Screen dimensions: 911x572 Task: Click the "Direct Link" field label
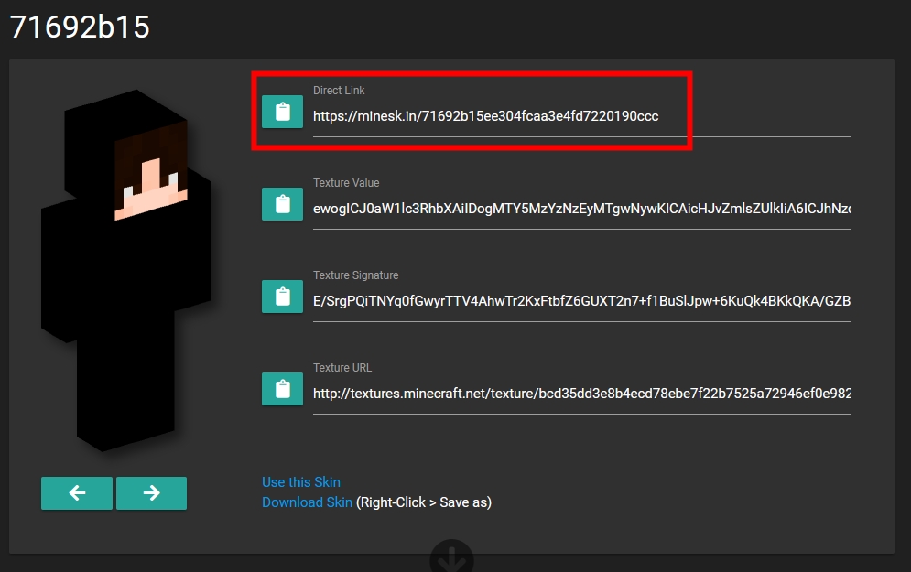(x=339, y=91)
